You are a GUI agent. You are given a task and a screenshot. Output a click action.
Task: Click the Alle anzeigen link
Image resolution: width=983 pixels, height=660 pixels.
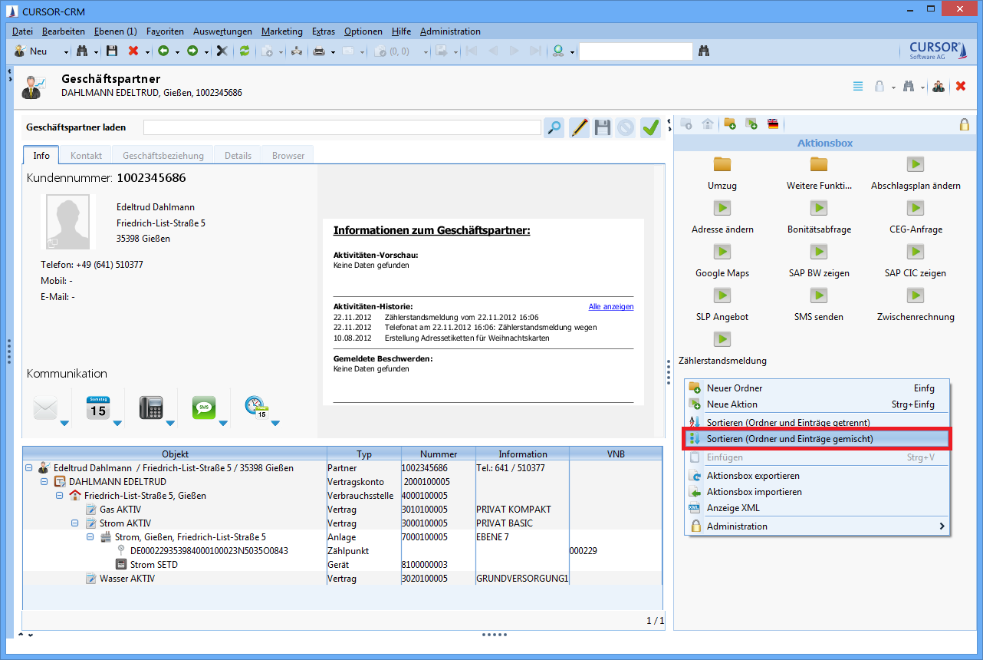[x=610, y=307]
